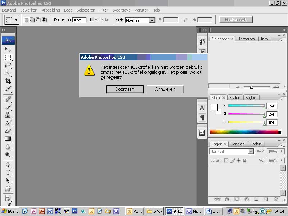Image resolution: width=288 pixels, height=216 pixels.
Task: Select the Lasso tool
Action: (x=8, y=65)
